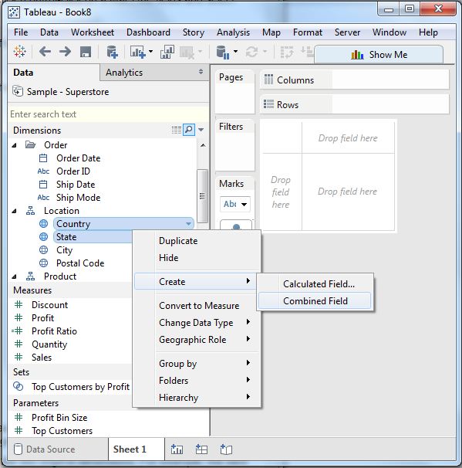Collapse the Location hierarchy
The height and width of the screenshot is (468, 462).
click(x=15, y=211)
